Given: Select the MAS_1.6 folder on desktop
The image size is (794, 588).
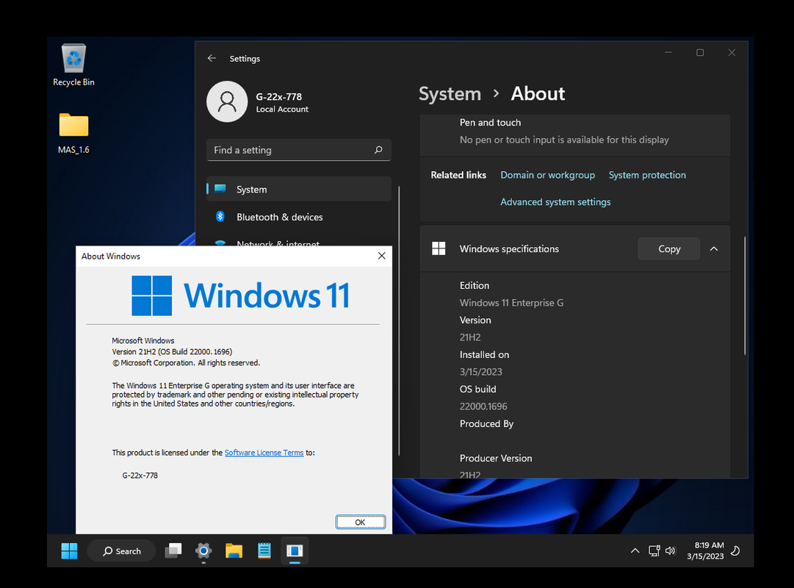Looking at the screenshot, I should tap(74, 133).
